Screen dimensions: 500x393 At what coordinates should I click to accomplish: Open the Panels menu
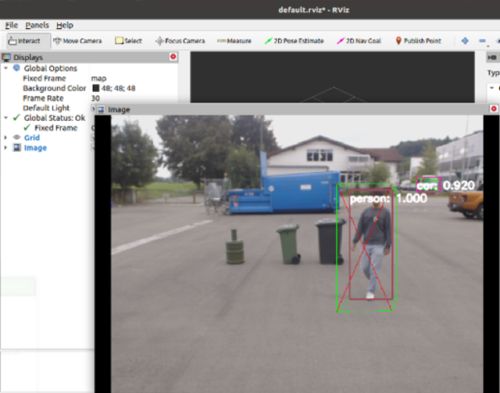point(37,25)
